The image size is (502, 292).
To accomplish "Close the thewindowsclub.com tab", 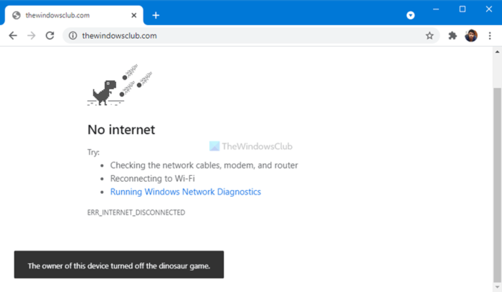I will click(x=134, y=16).
